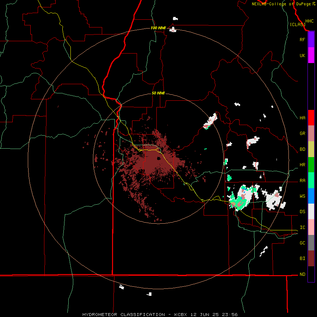Pick the dark green HR legend swatch
This screenshot has height=317, width=317.
[x=311, y=164]
